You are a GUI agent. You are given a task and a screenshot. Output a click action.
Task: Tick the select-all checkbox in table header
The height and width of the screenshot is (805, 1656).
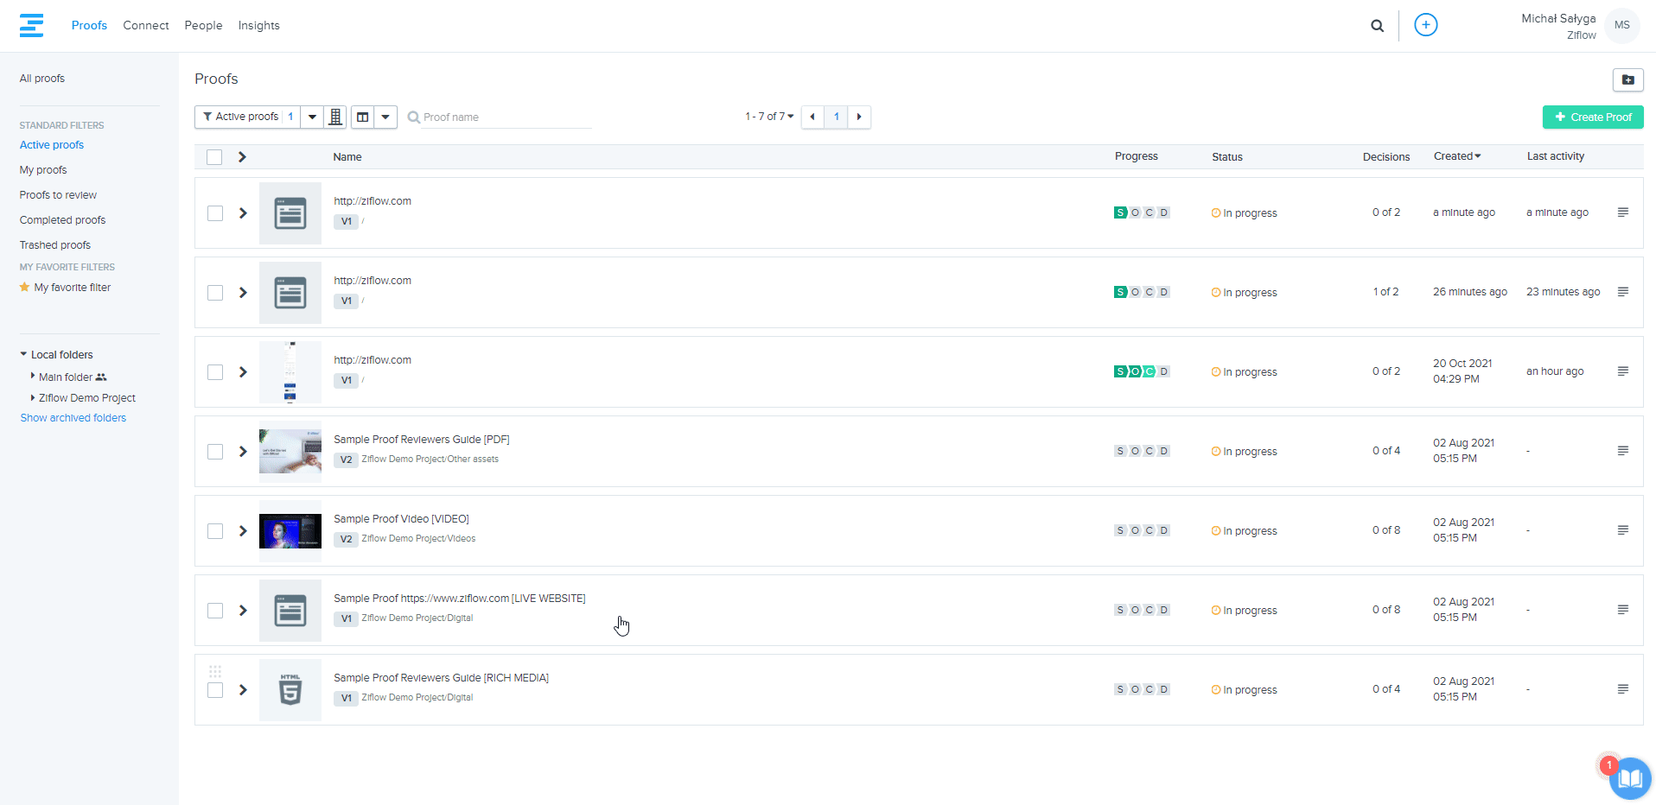pyautogui.click(x=214, y=157)
